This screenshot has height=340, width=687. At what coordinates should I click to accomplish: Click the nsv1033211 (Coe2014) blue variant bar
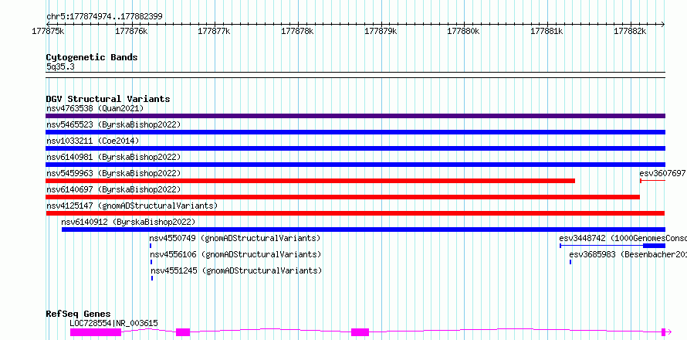[x=355, y=148]
